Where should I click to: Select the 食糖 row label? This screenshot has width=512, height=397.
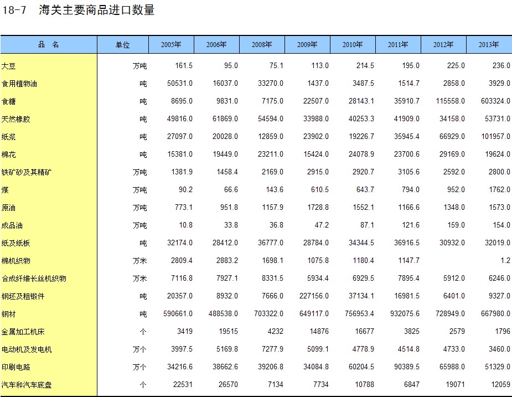(x=8, y=101)
